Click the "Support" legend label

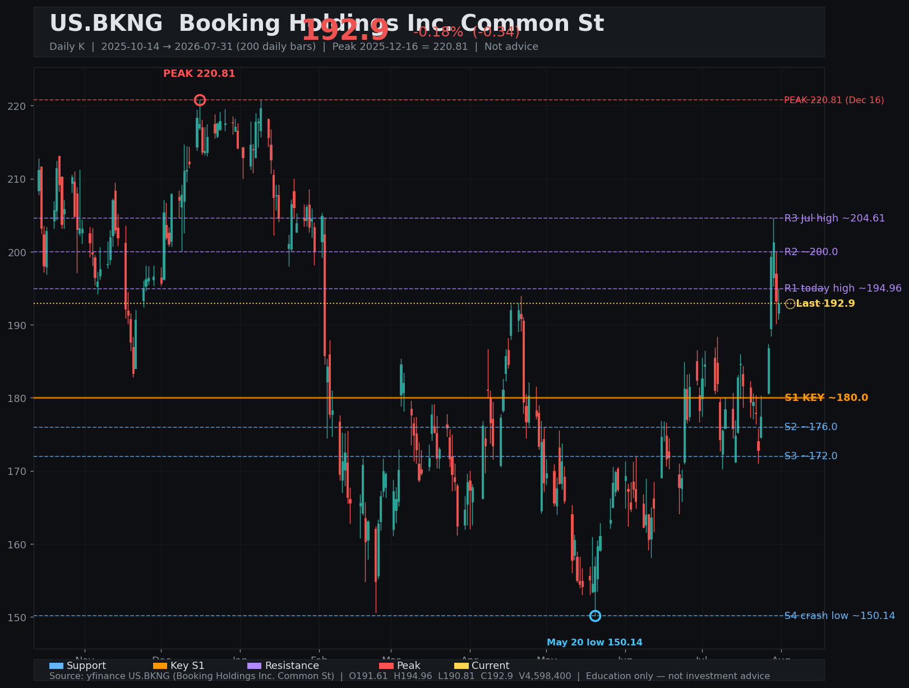click(x=86, y=666)
